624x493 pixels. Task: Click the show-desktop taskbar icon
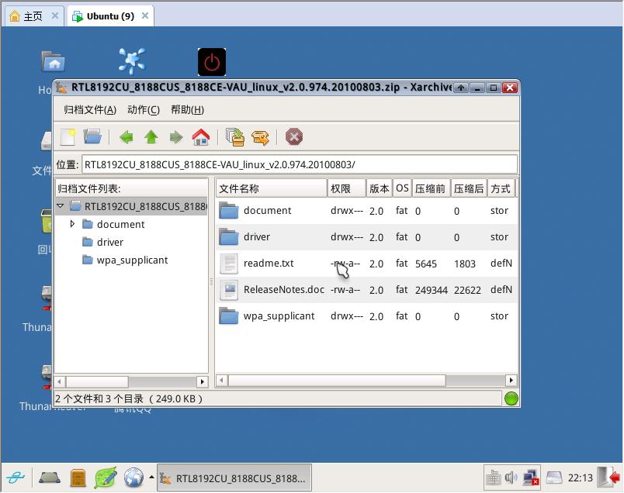click(50, 477)
